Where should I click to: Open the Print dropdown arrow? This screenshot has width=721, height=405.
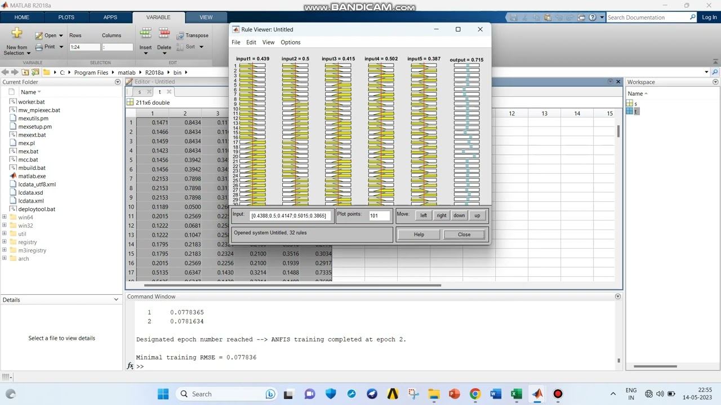(x=61, y=47)
